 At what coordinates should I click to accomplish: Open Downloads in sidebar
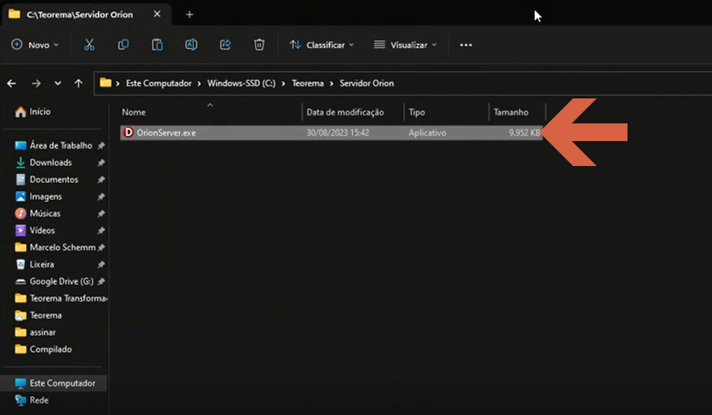43,162
